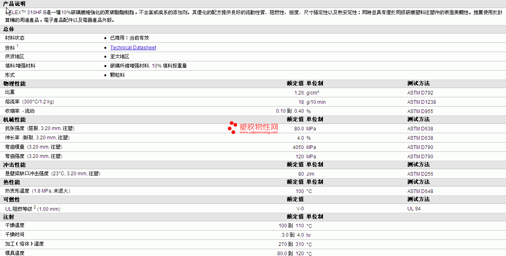Click the 注射 section header
Screen dimensions: 506x256
pos(8,217)
